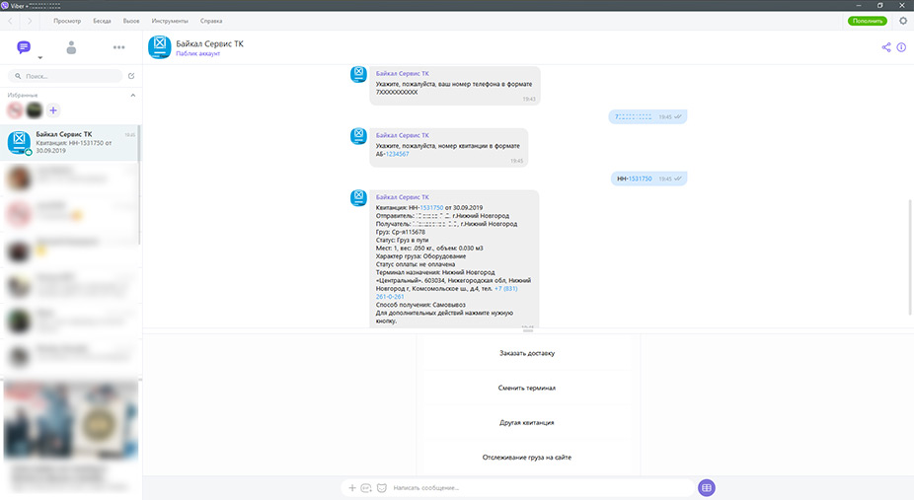Viewport: 914px width, 500px height.
Task: Expand the dropdown arrow under chats icon
Action: [x=39, y=59]
